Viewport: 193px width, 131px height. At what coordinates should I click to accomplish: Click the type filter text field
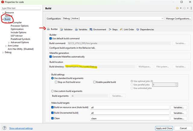click(x=21, y=8)
